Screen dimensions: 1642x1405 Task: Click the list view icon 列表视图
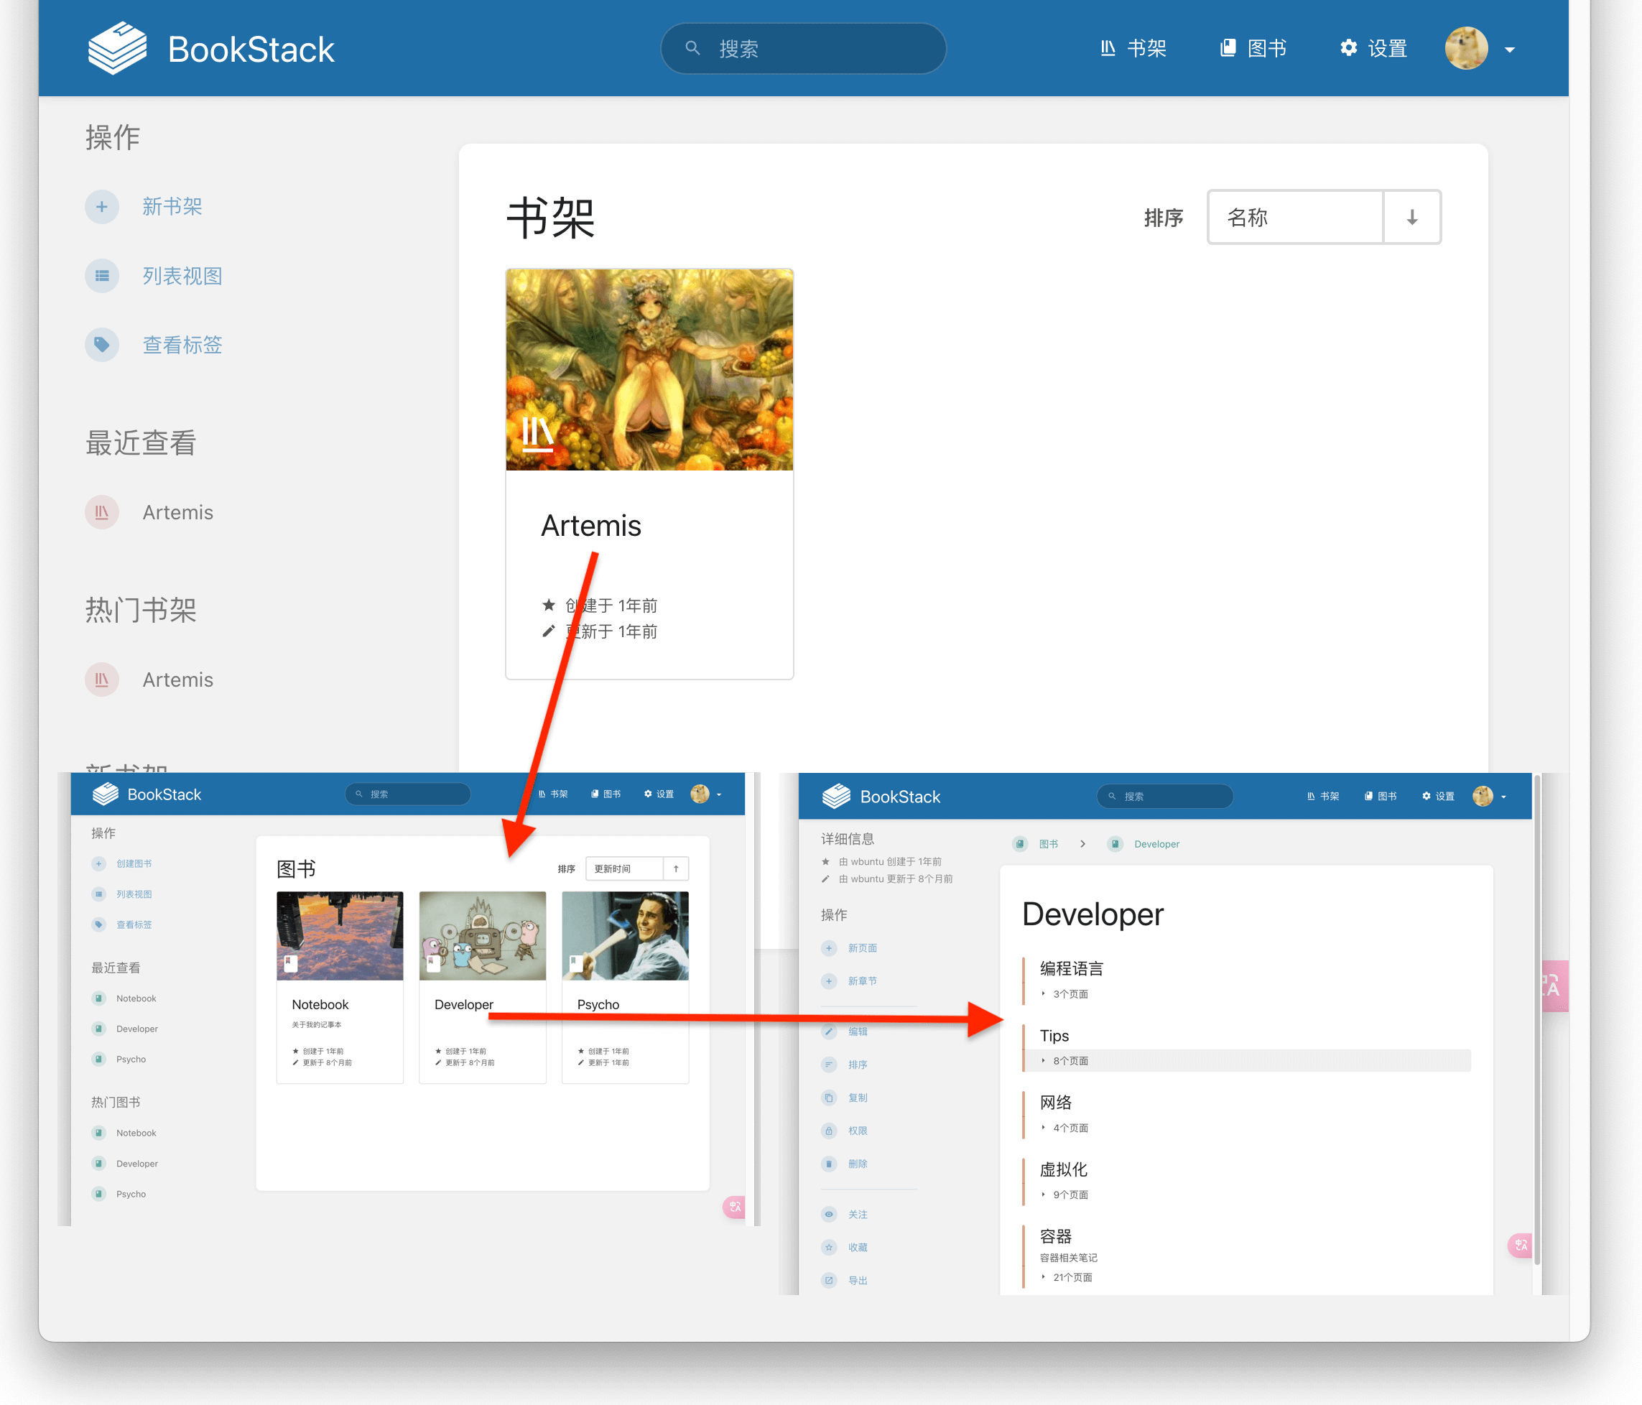(101, 276)
